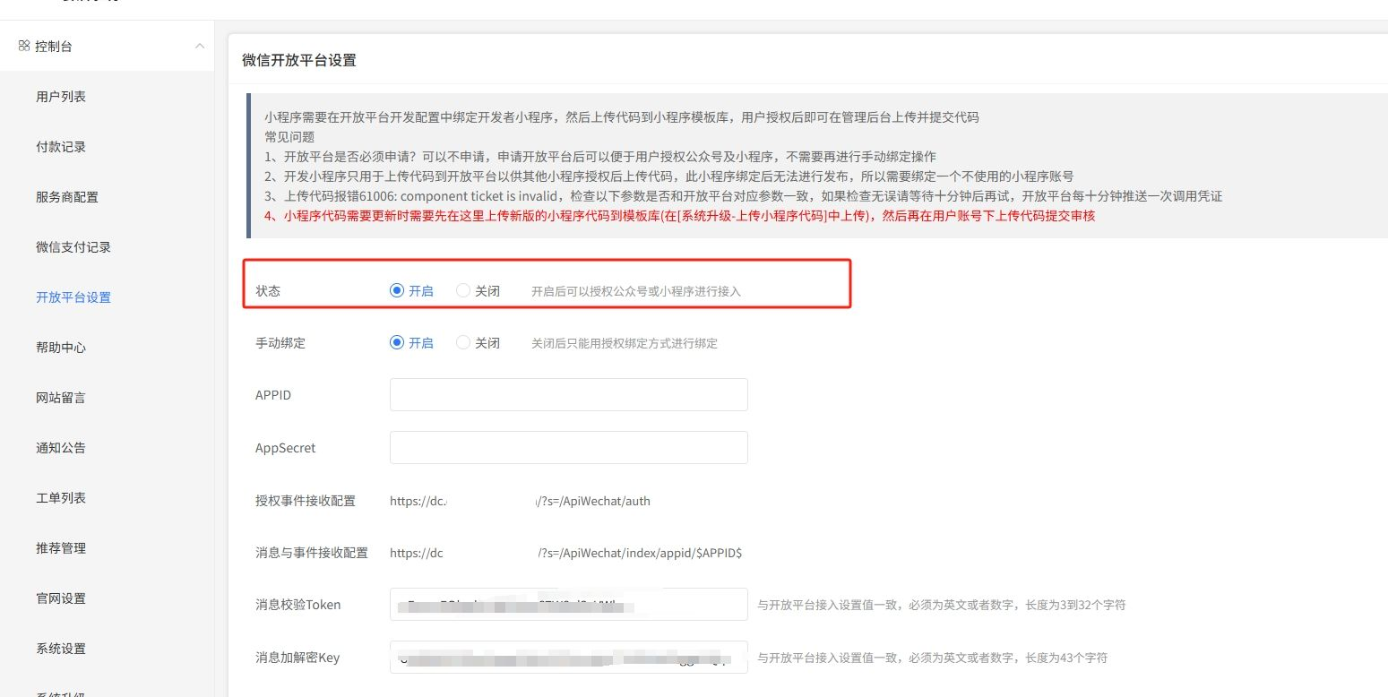Click the 控制台 grid icon in sidebar

(24, 46)
